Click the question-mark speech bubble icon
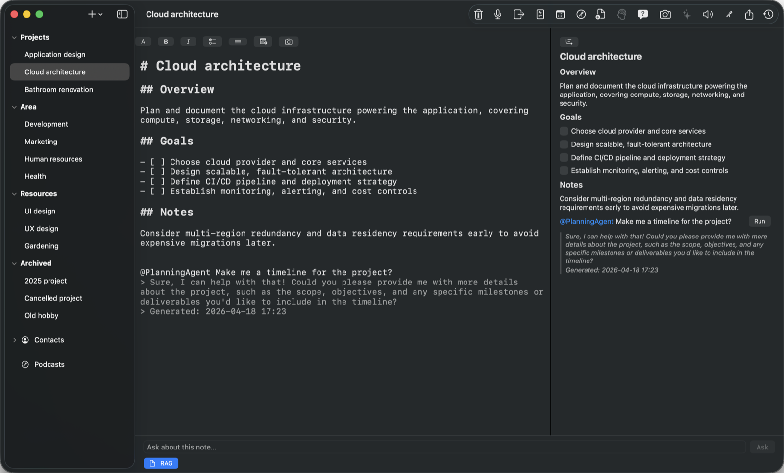 click(x=643, y=15)
